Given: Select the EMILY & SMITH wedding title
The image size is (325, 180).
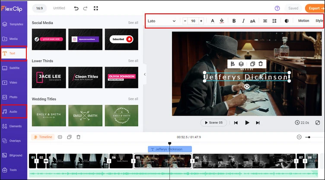Looking at the screenshot, I should click(49, 116).
